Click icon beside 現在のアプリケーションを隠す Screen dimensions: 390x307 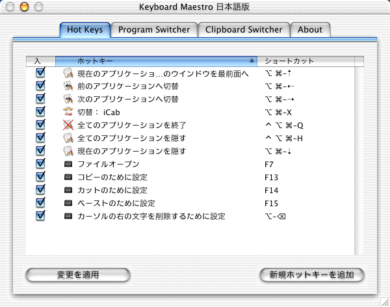[68, 151]
